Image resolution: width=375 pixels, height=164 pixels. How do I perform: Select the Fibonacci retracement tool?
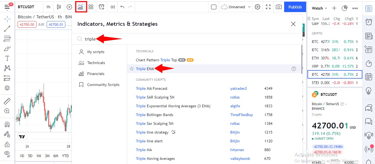point(7,39)
